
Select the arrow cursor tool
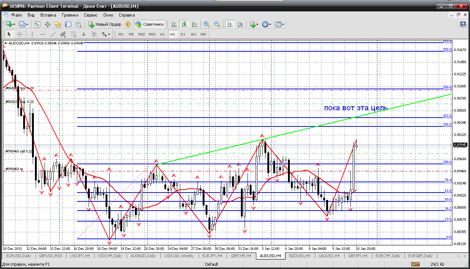click(x=9, y=34)
